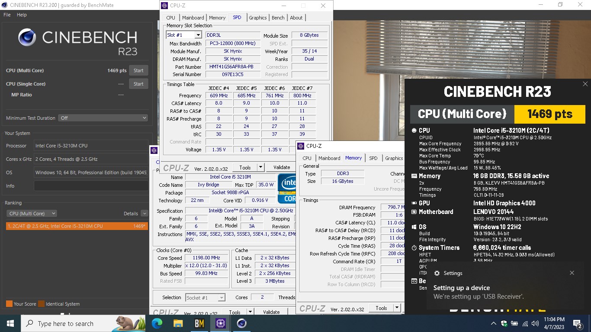Click the Settings gear in the toast notification

pyautogui.click(x=437, y=273)
